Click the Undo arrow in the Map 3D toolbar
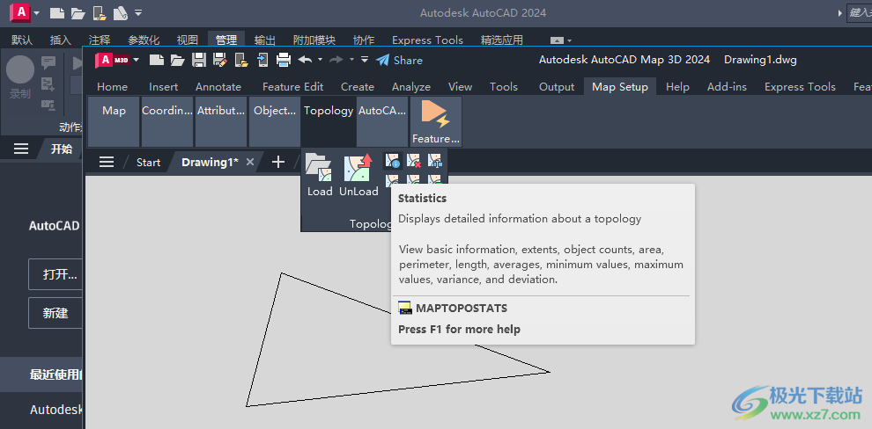872x429 pixels. click(x=305, y=60)
